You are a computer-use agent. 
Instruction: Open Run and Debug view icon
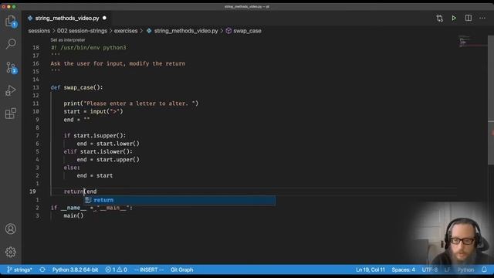(11, 90)
